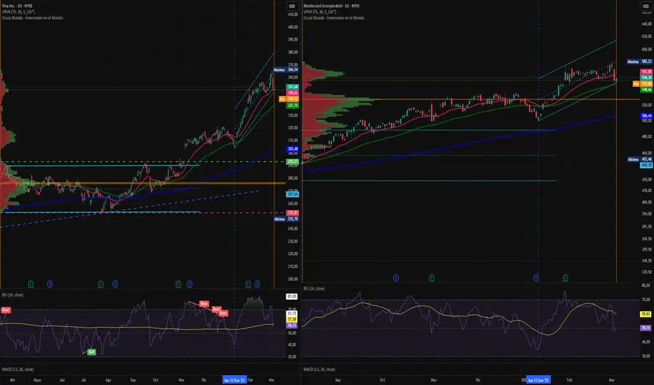Select RSI (14, close) legend in Visa pane
The width and height of the screenshot is (654, 385).
tap(13, 295)
